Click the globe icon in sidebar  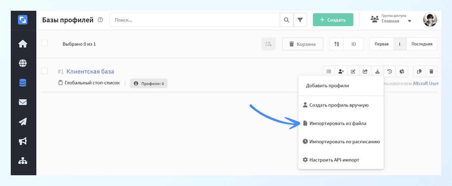(23, 63)
